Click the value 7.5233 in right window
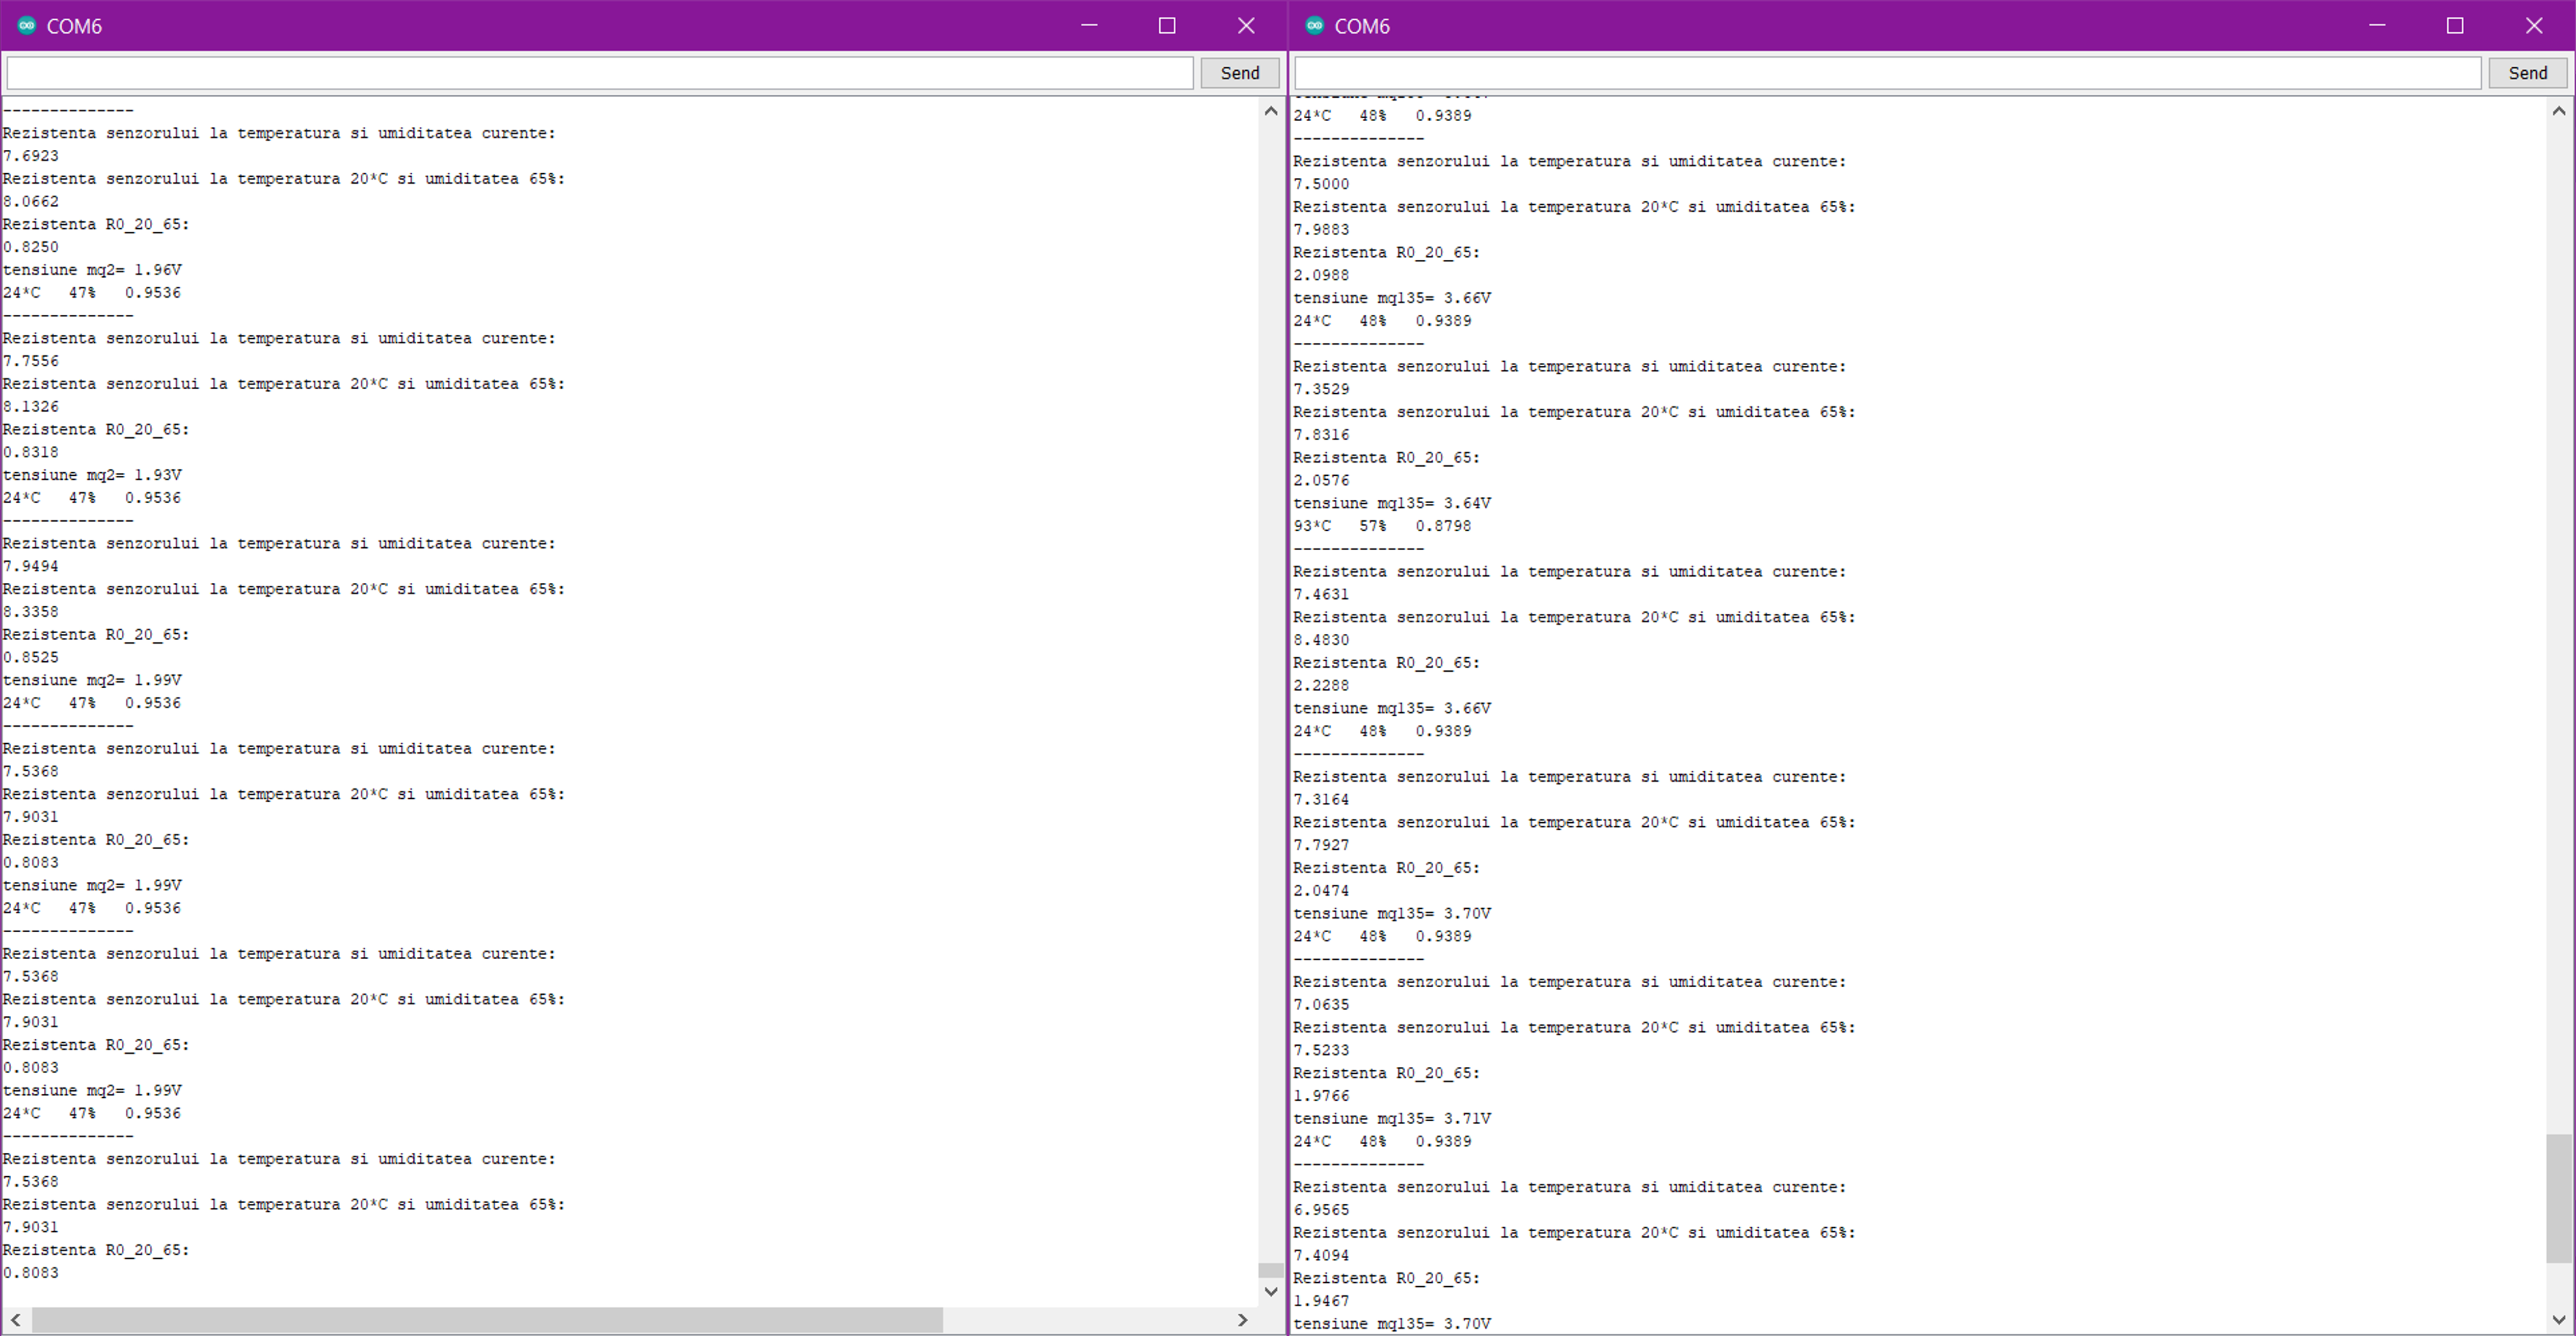Viewport: 2576px width, 1336px height. (x=1321, y=1050)
